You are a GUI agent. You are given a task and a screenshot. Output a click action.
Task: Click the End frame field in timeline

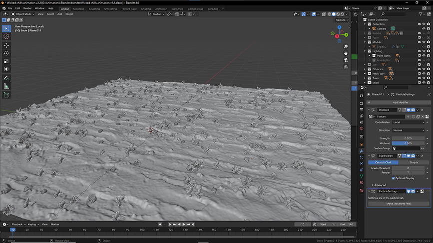[347, 225]
